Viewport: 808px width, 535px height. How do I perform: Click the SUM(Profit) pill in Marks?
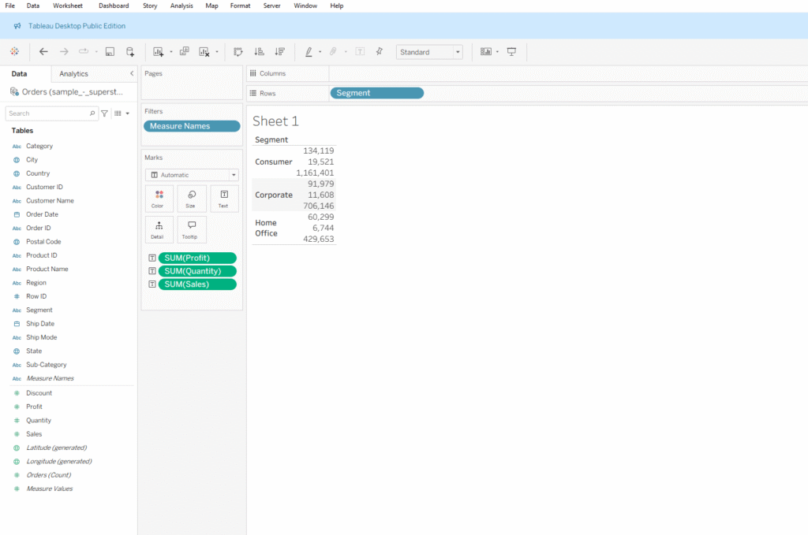196,258
